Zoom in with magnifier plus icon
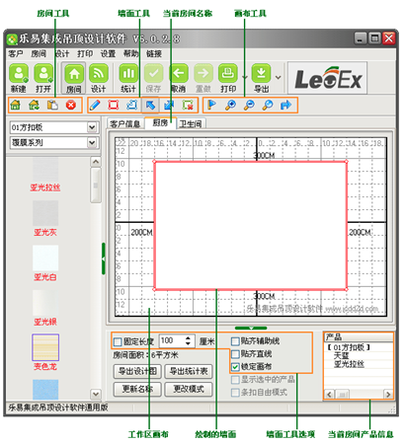405x444 pixels. click(230, 106)
